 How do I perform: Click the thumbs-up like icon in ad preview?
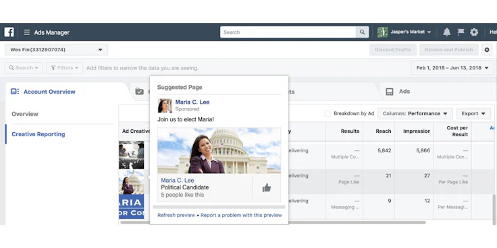(x=267, y=188)
